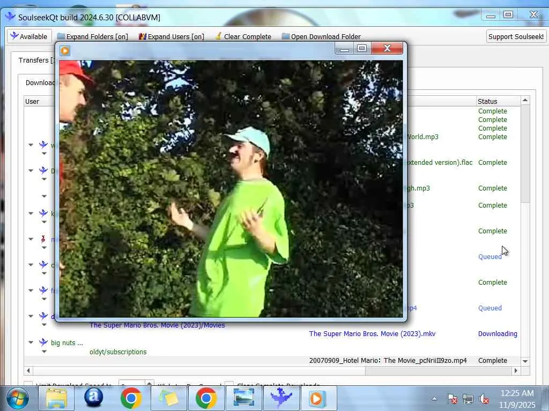Click the red offline user icon

43,239
